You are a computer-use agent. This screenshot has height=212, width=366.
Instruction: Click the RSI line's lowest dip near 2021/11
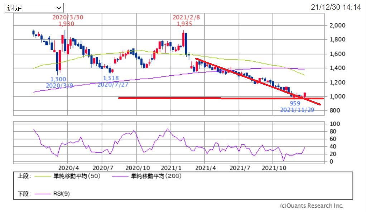pyautogui.click(x=284, y=160)
